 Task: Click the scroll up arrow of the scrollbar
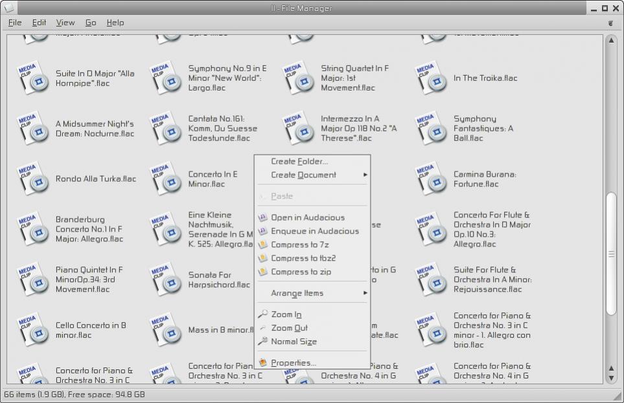coord(610,40)
